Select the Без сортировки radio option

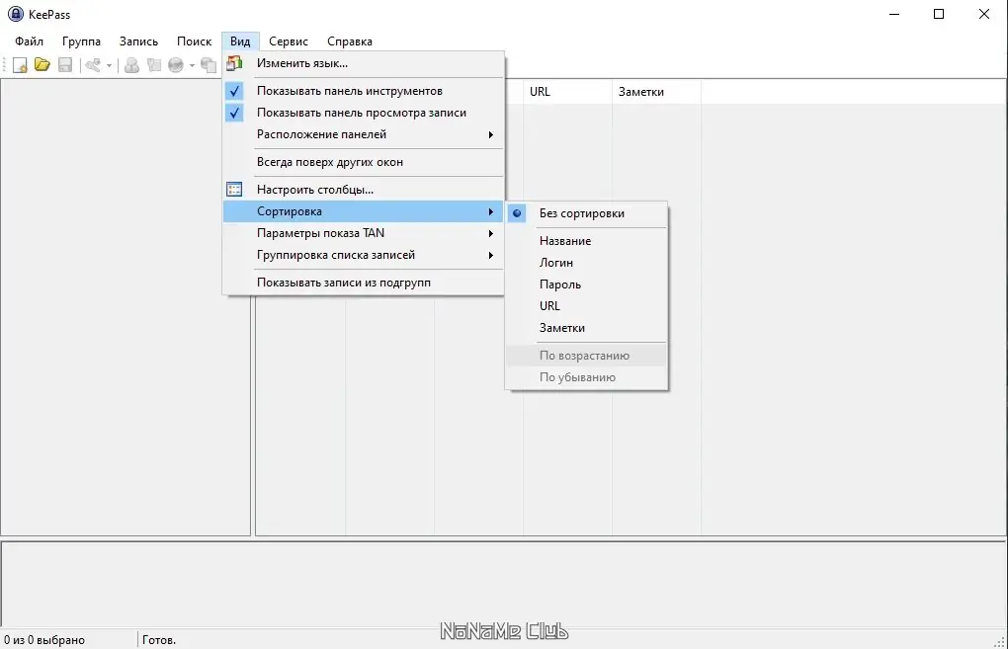pyautogui.click(x=586, y=213)
